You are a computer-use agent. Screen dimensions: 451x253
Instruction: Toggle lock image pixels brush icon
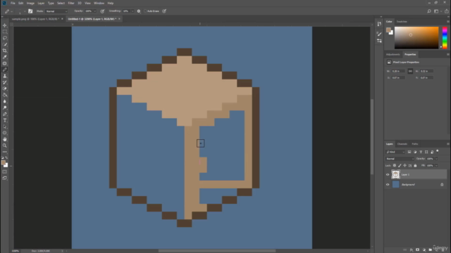tap(400, 166)
